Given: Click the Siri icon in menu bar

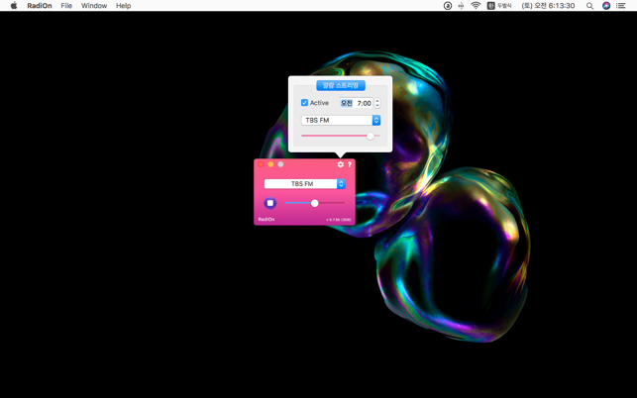Looking at the screenshot, I should (606, 6).
